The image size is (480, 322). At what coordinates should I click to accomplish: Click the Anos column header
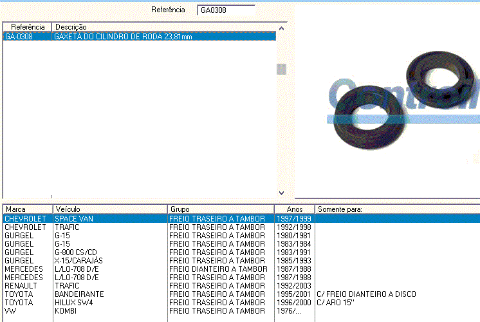[294, 209]
